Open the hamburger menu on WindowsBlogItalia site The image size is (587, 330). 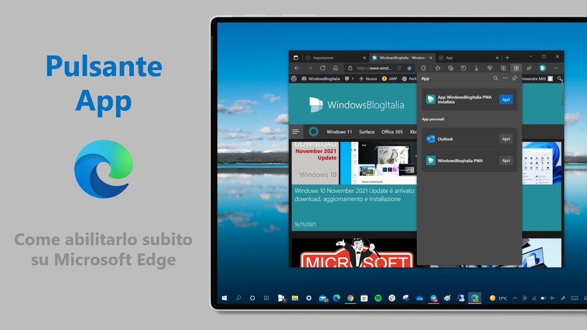[x=296, y=132]
